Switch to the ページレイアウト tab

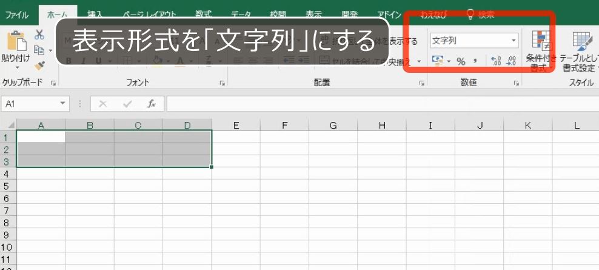click(x=149, y=15)
